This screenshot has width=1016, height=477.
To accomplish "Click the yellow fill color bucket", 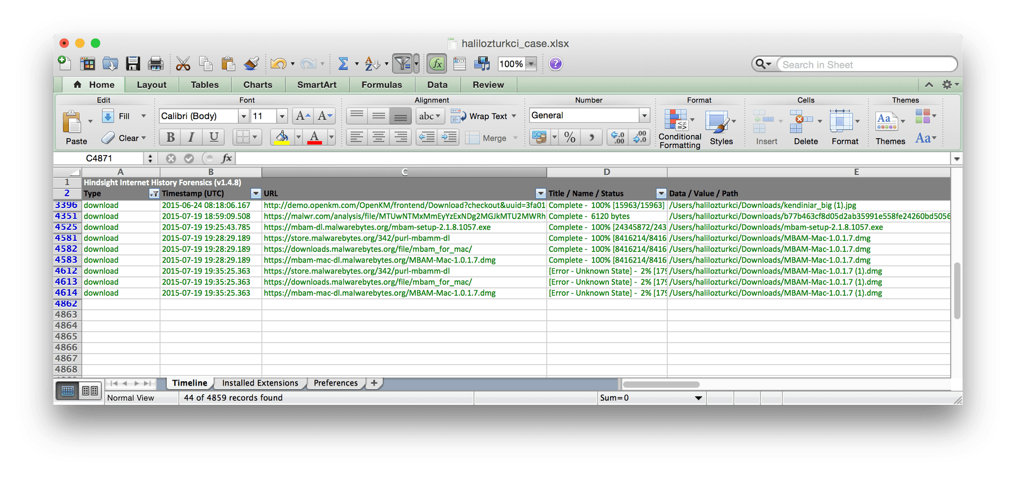I will click(282, 138).
